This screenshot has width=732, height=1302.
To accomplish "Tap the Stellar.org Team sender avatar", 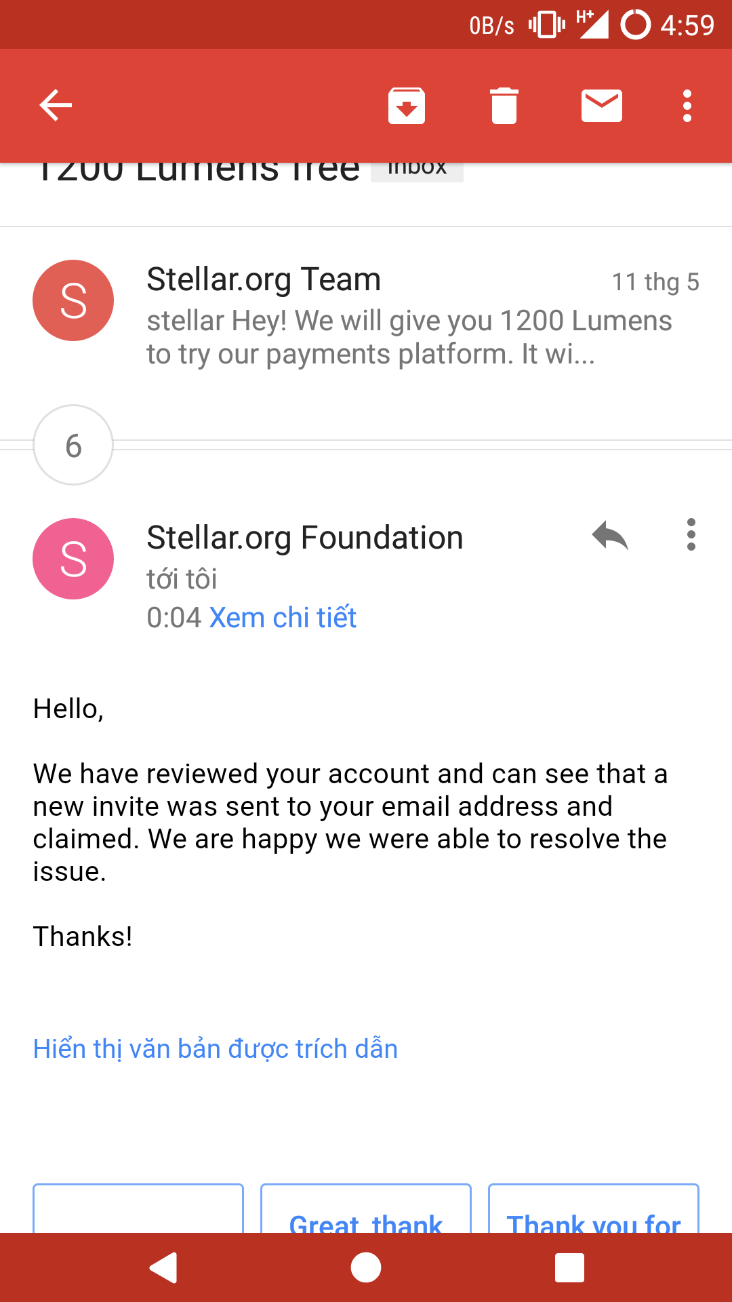I will pyautogui.click(x=73, y=300).
